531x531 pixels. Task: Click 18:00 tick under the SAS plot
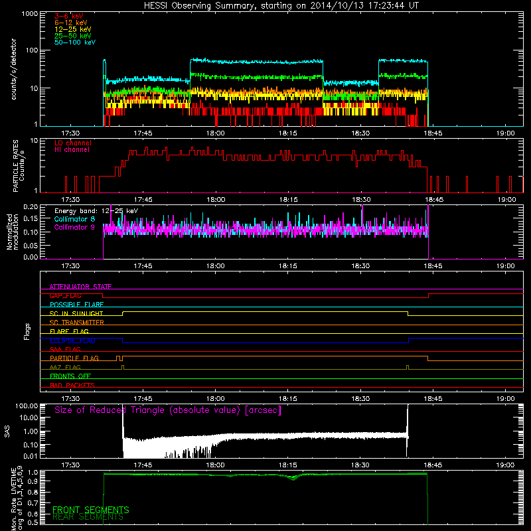(x=215, y=465)
